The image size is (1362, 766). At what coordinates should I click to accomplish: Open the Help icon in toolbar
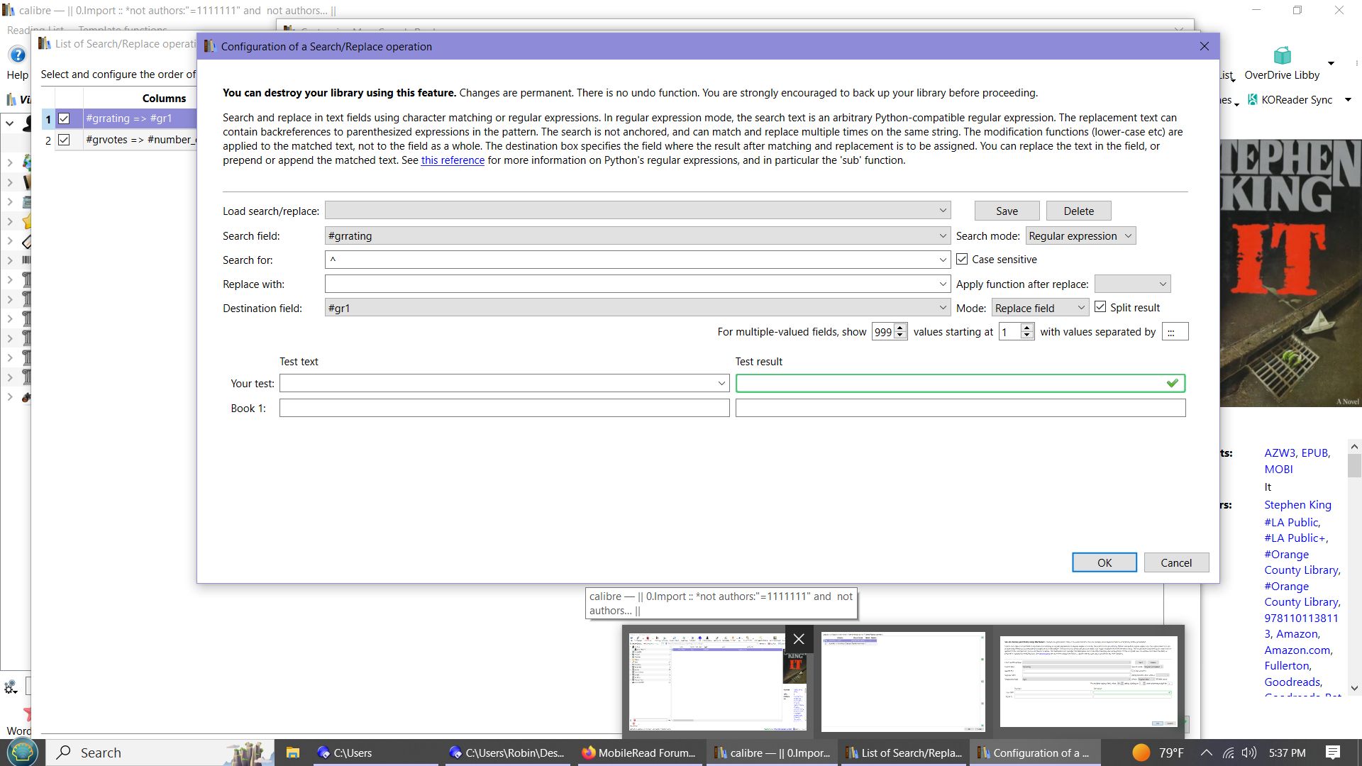click(17, 55)
